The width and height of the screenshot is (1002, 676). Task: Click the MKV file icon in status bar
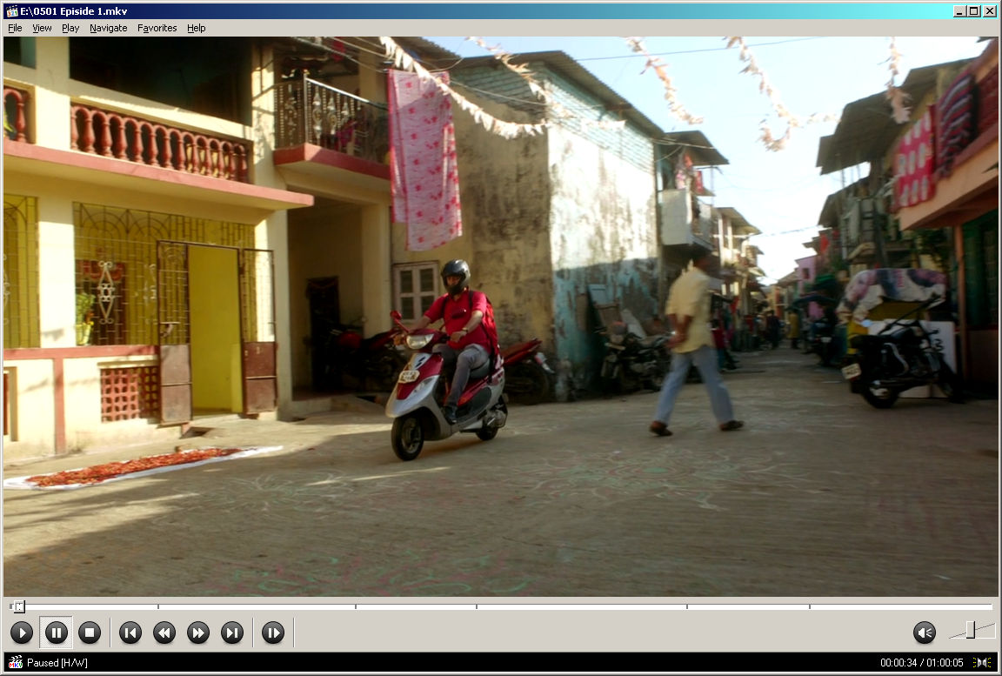point(16,663)
